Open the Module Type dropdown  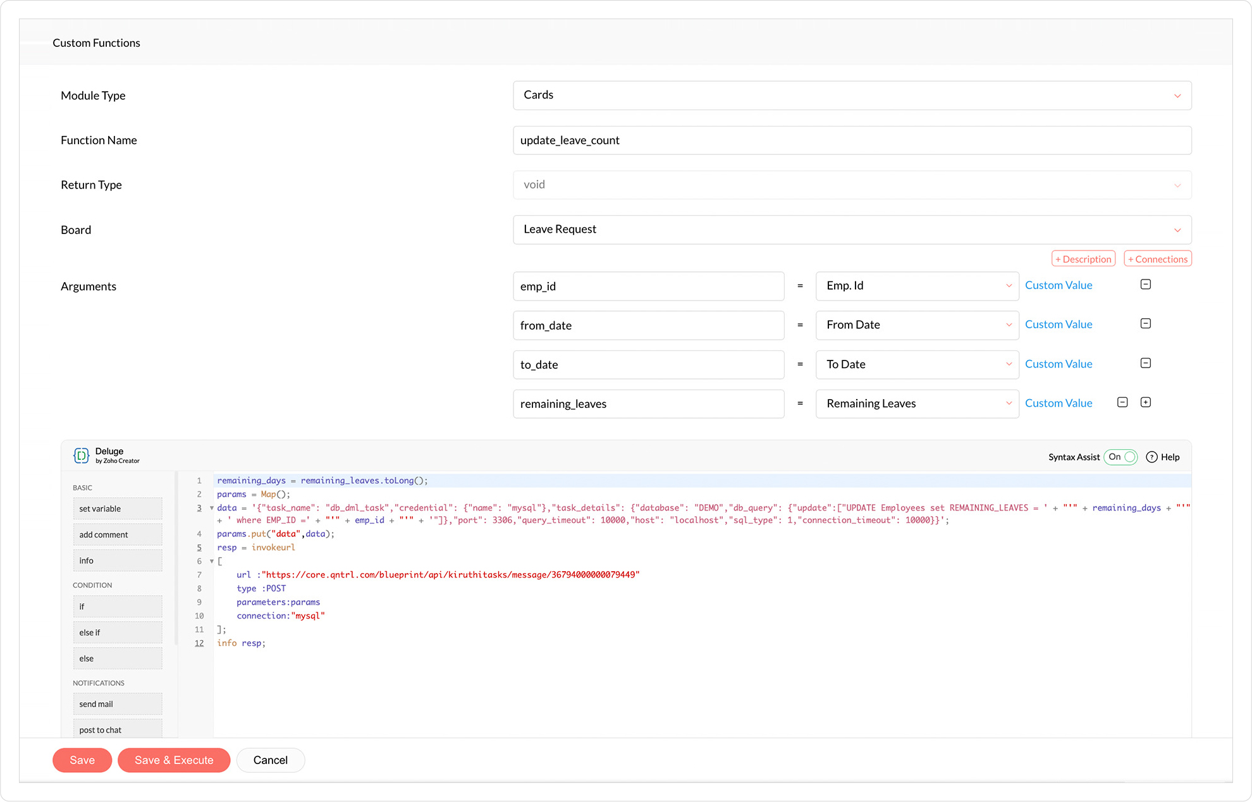point(852,96)
